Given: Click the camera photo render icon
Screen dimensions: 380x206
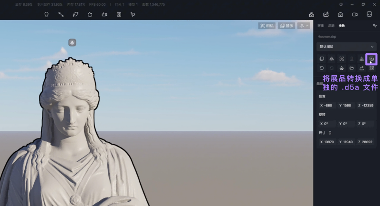Looking at the screenshot, I should click(340, 14).
